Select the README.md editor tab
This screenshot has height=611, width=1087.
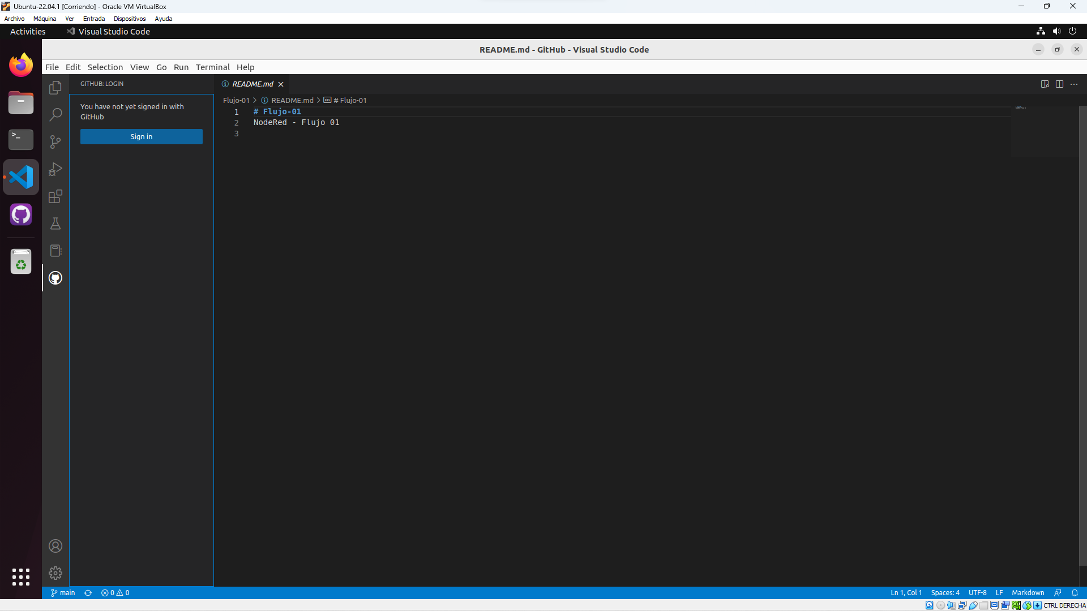(253, 84)
